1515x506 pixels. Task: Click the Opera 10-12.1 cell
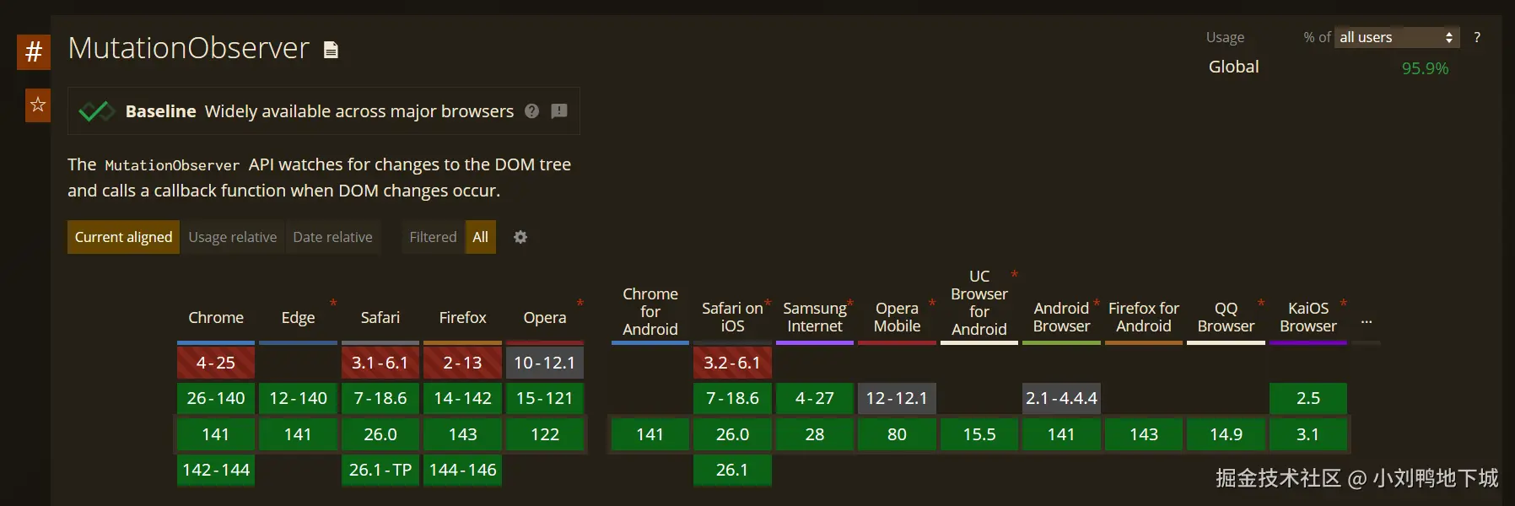(545, 363)
